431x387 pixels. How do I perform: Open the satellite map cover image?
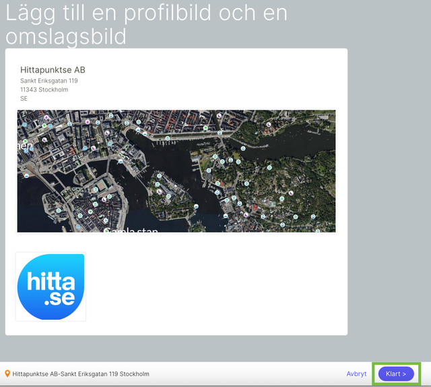coord(176,171)
